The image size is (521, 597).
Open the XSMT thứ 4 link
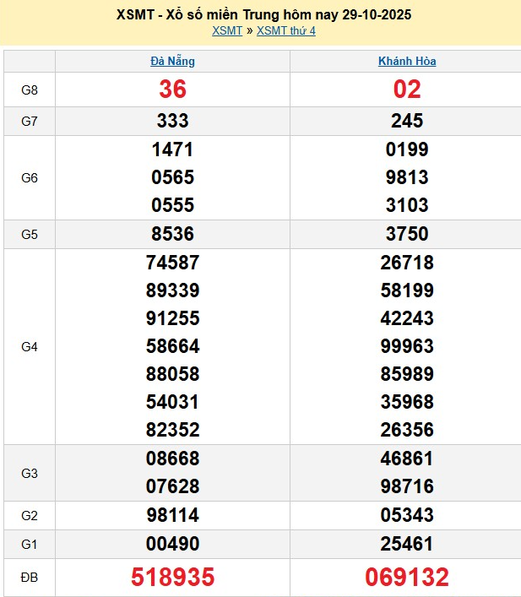click(285, 30)
